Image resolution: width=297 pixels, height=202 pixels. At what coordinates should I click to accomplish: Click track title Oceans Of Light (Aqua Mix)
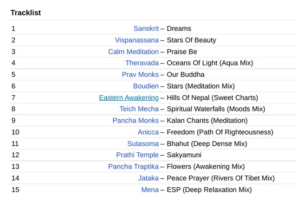[210, 63]
